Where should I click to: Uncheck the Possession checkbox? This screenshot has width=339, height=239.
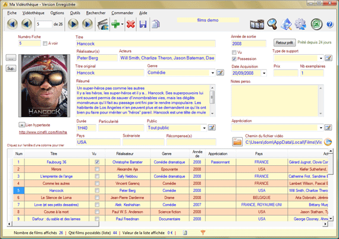[x=234, y=59]
